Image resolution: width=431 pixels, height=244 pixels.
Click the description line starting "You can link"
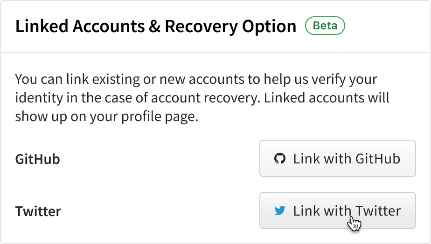tap(196, 79)
